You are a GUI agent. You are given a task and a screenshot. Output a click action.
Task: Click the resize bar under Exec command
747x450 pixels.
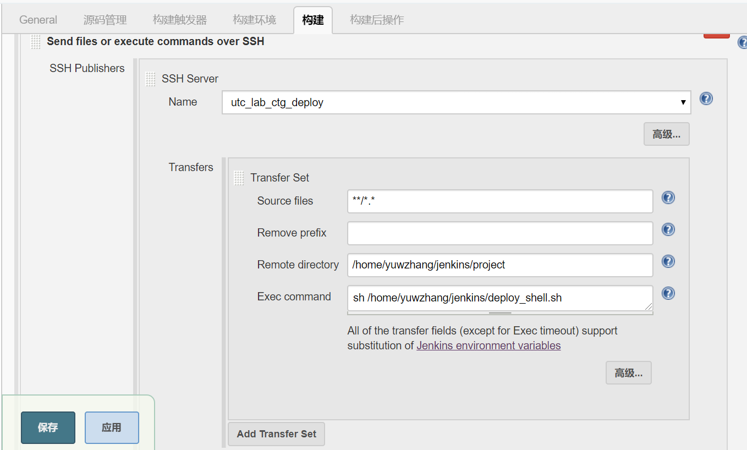pos(499,313)
